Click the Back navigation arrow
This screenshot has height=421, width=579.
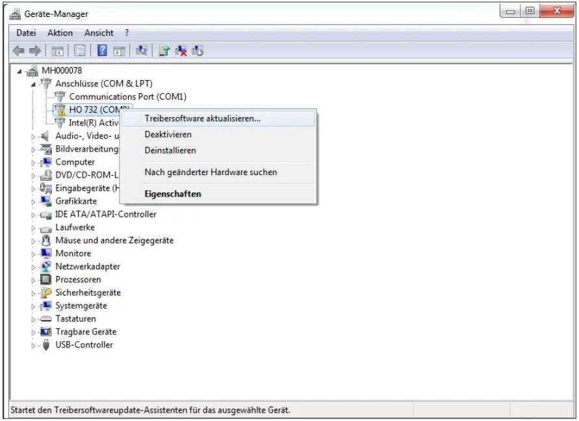click(20, 51)
